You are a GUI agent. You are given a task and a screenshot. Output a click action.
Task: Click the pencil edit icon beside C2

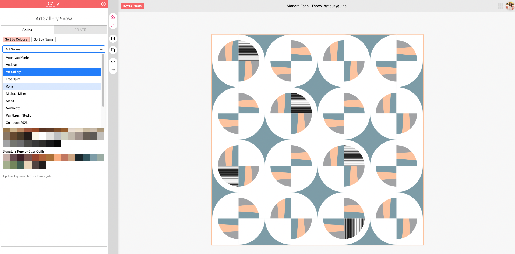(x=58, y=4)
